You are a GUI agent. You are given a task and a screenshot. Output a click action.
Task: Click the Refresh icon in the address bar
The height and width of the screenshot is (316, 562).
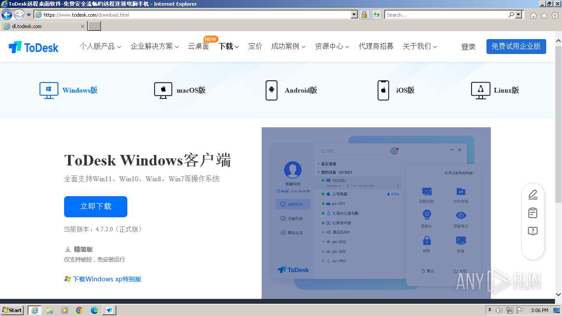[x=376, y=15]
